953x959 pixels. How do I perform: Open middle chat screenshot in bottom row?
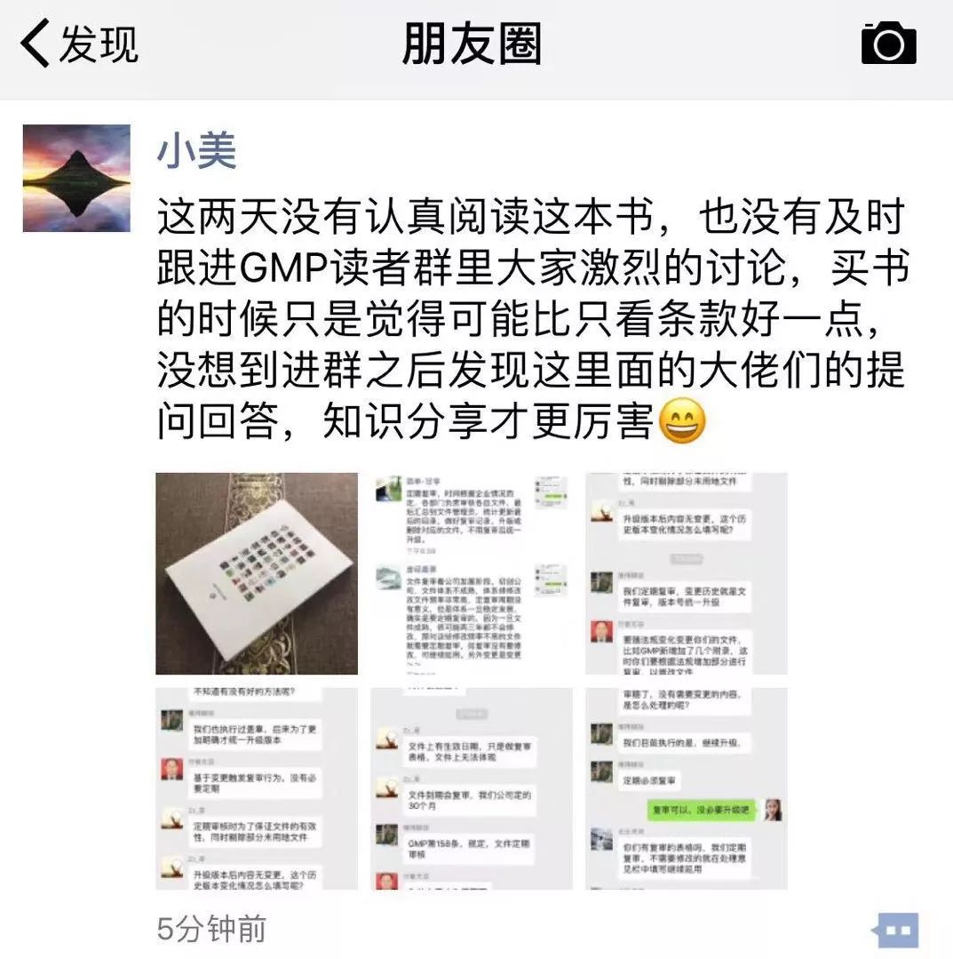472,788
